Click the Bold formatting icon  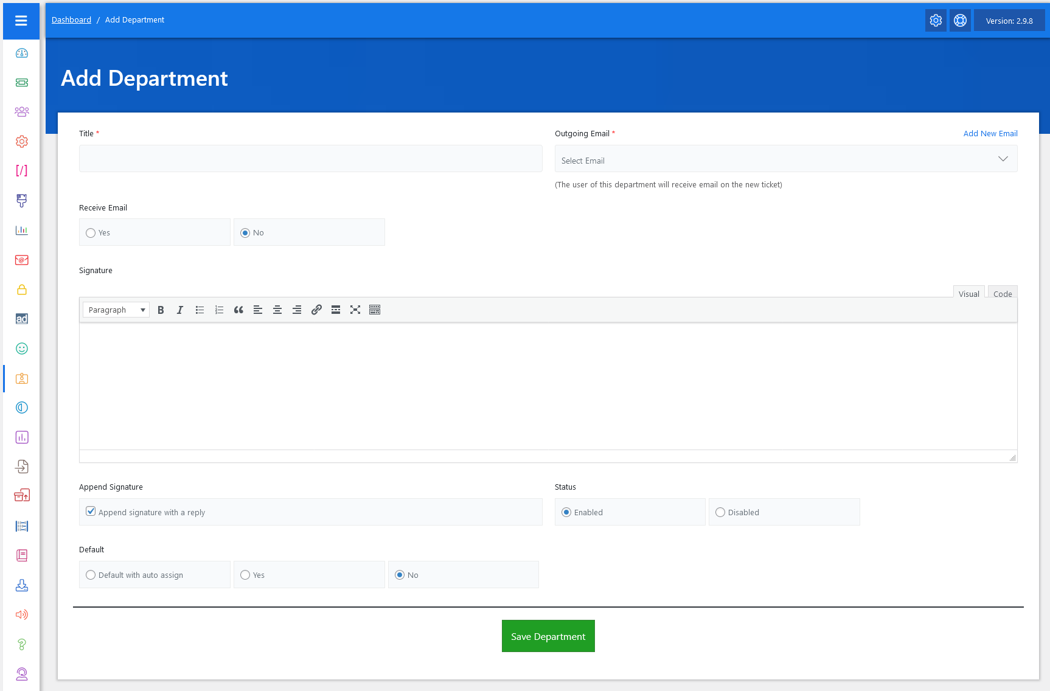point(161,310)
